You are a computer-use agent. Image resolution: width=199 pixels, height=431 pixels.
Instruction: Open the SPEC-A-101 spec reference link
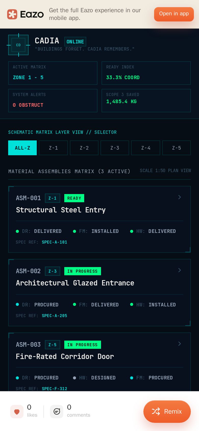click(x=54, y=242)
